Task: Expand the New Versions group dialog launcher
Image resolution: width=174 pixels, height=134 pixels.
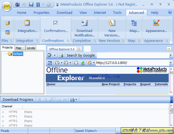Action: click(123, 41)
